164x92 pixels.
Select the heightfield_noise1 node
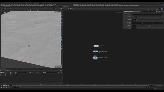[x=96, y=51]
